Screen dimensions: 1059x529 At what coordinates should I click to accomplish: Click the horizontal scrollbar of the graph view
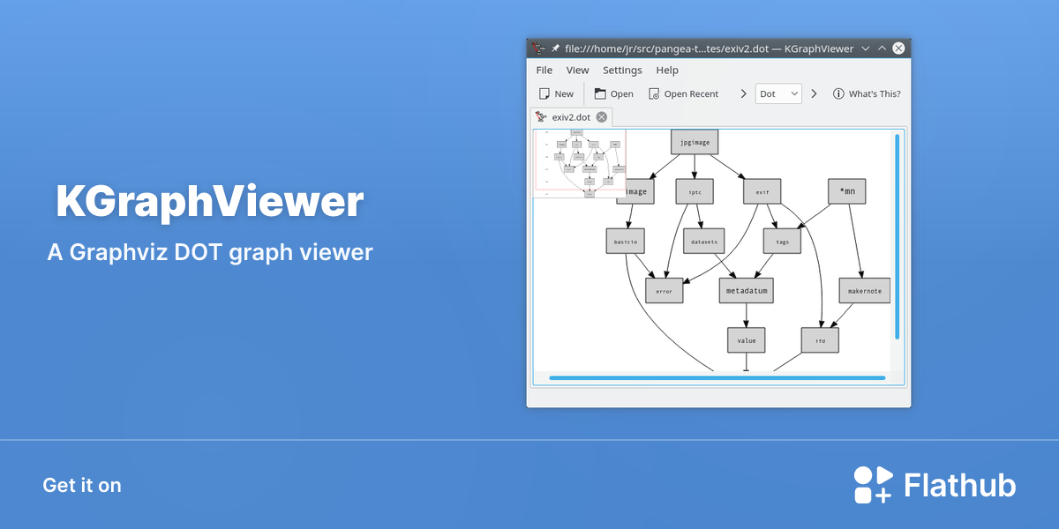(x=717, y=378)
